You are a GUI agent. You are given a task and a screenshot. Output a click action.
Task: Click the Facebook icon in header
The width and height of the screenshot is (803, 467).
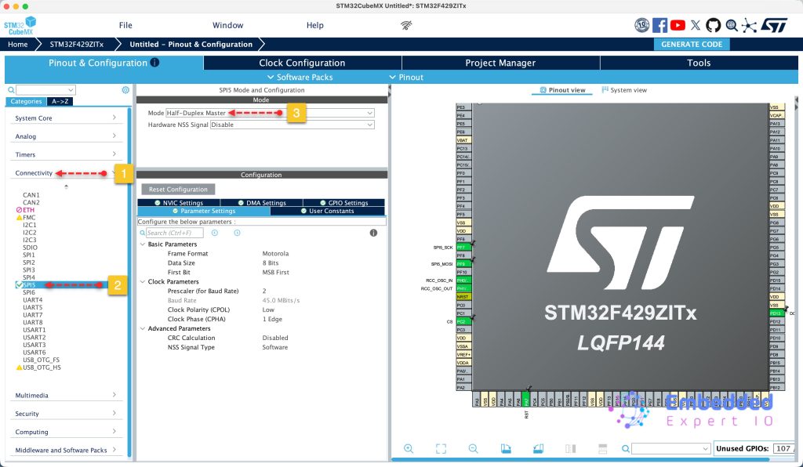click(659, 25)
